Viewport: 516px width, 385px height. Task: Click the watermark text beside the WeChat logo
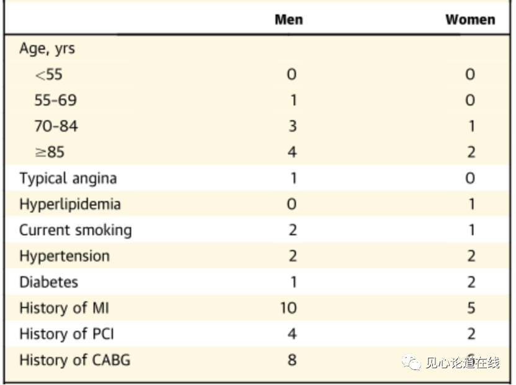point(462,363)
